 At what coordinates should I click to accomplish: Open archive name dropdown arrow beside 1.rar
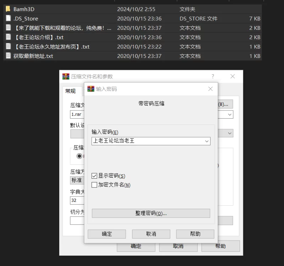(x=229, y=114)
